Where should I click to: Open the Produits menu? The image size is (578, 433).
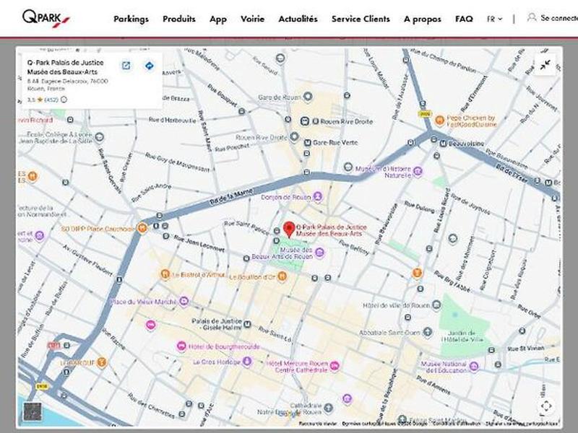click(179, 19)
